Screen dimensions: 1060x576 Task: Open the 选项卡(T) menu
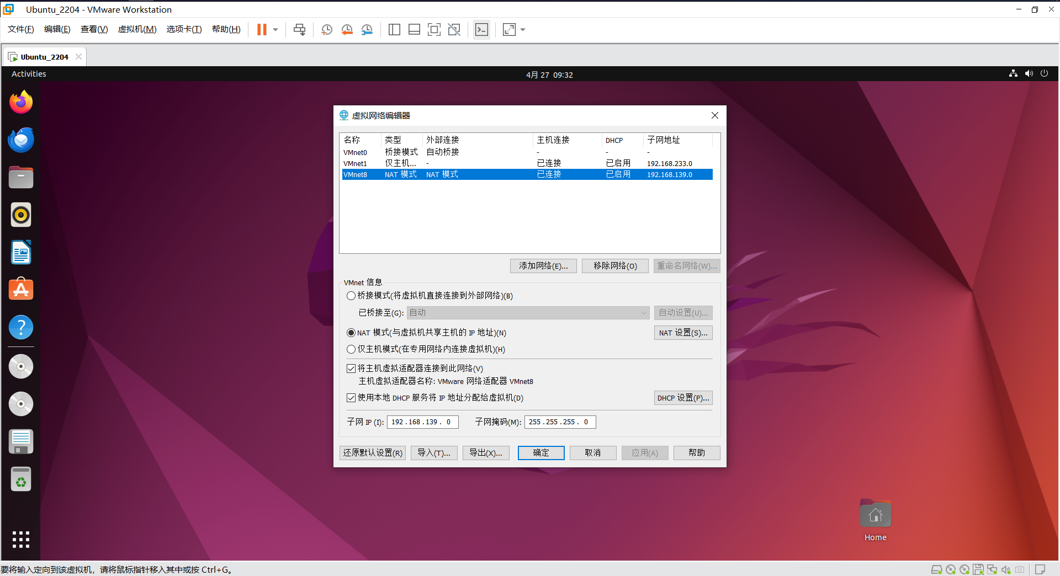pyautogui.click(x=184, y=29)
